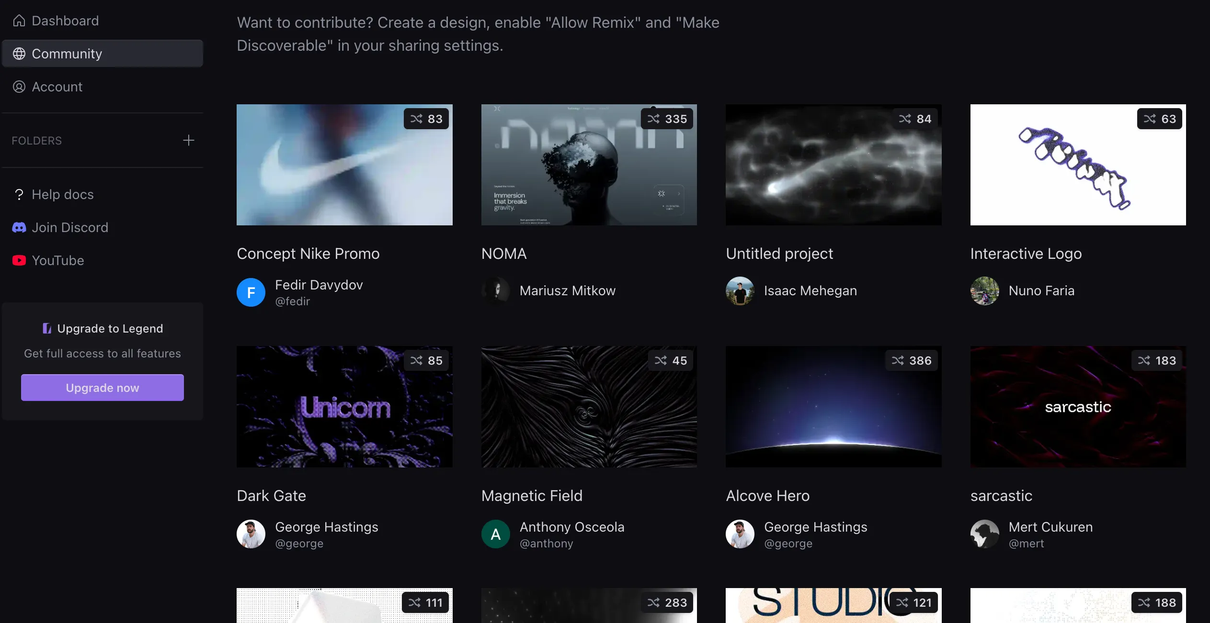Open the Concept Nike Promo thumbnail
Screen dimensions: 1210x623
344,165
